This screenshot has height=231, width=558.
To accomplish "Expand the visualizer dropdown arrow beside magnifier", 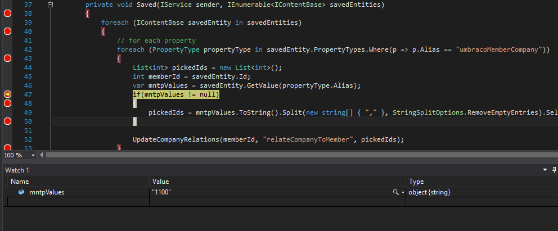I will click(x=403, y=192).
